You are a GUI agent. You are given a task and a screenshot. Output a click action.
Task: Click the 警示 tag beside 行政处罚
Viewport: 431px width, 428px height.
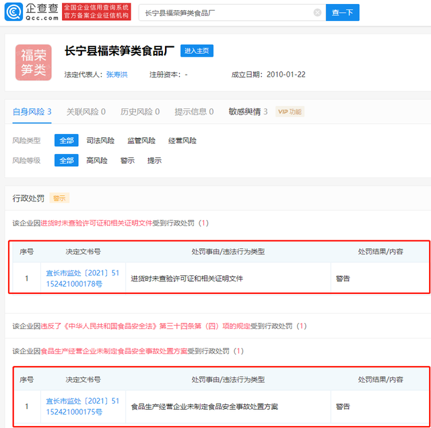(x=59, y=199)
